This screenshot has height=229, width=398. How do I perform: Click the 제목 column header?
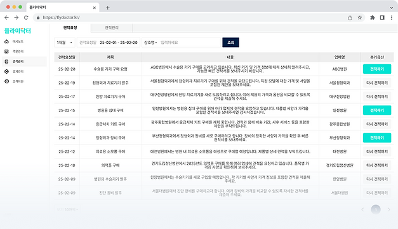click(x=110, y=57)
